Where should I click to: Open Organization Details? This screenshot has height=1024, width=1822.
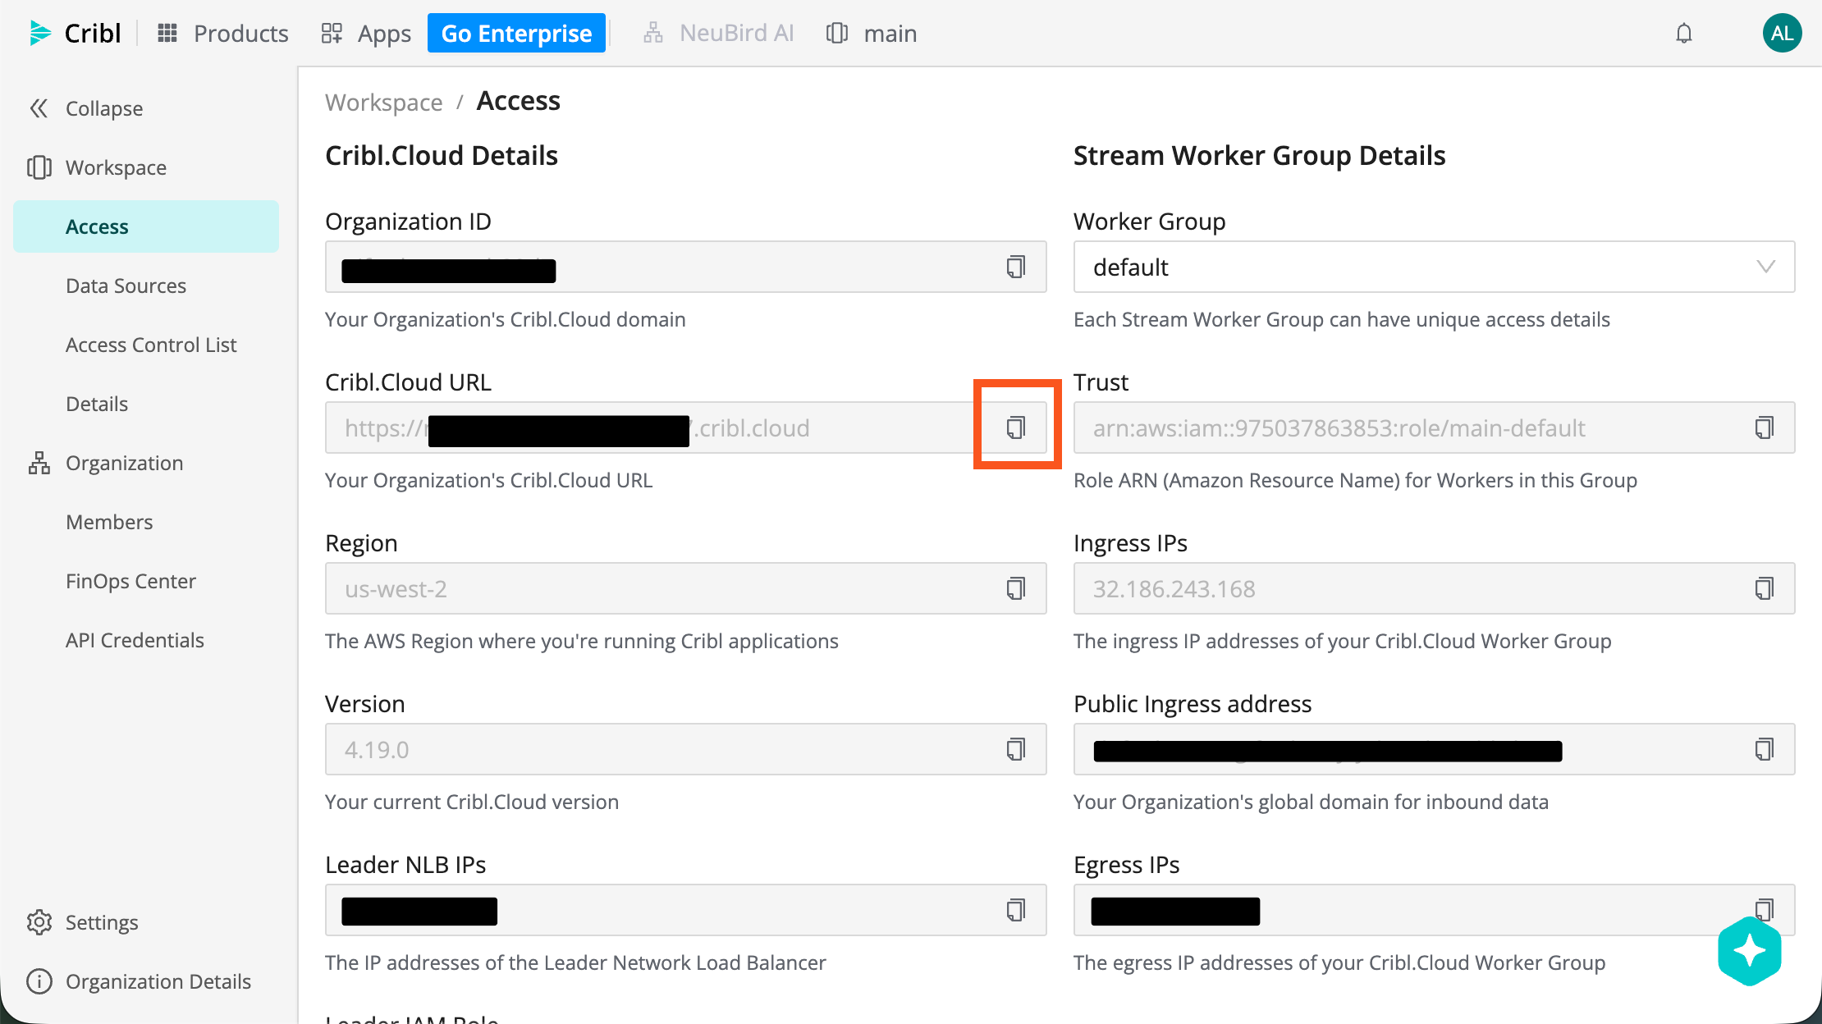(139, 981)
